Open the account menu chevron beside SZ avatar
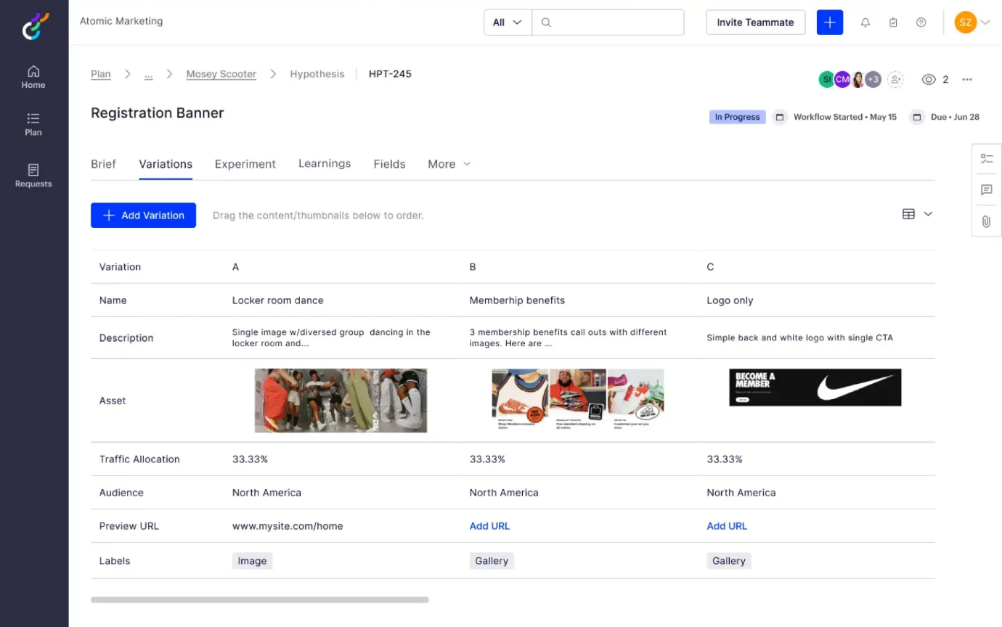The width and height of the screenshot is (1002, 627). [x=985, y=22]
